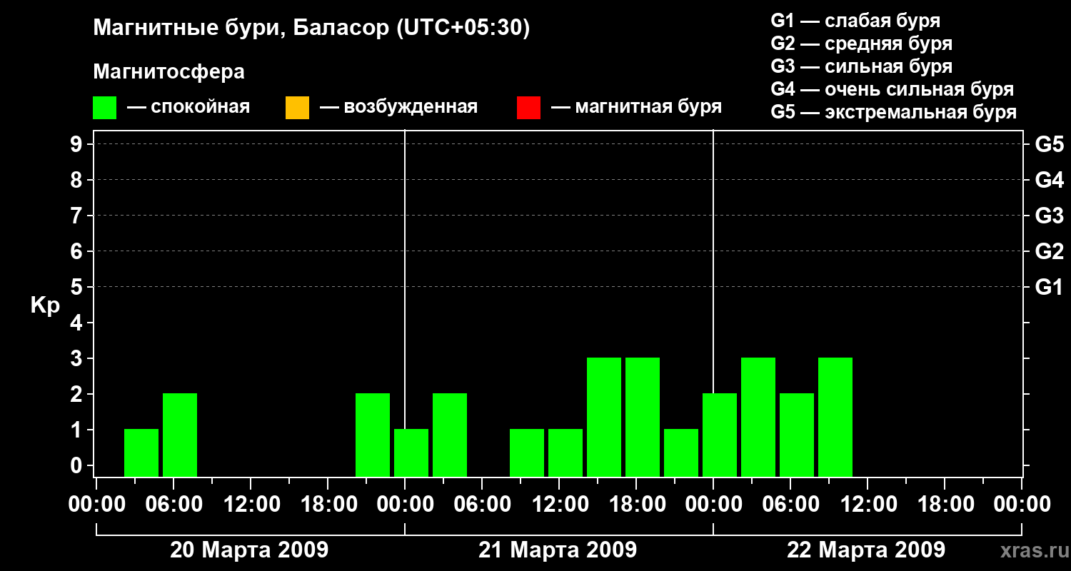The width and height of the screenshot is (1071, 571).
Task: Click the 'G5 — экстремальная буря' legend line
Action: point(893,111)
